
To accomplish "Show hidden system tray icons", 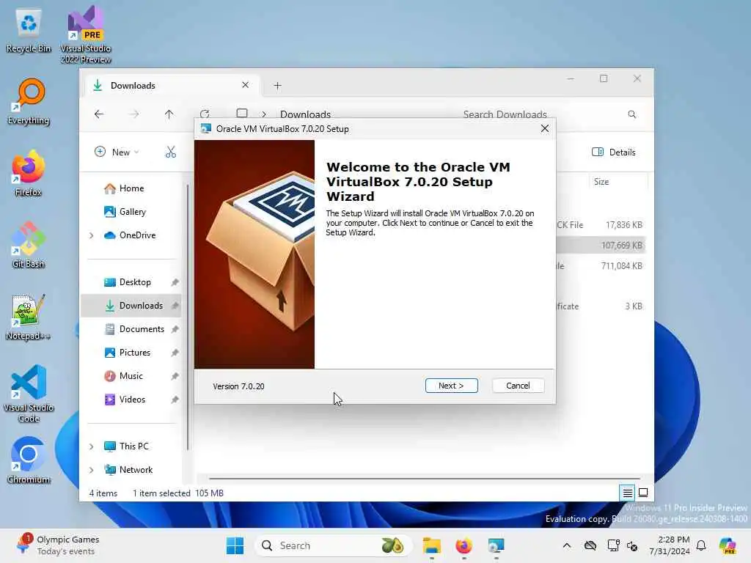I will (x=567, y=545).
